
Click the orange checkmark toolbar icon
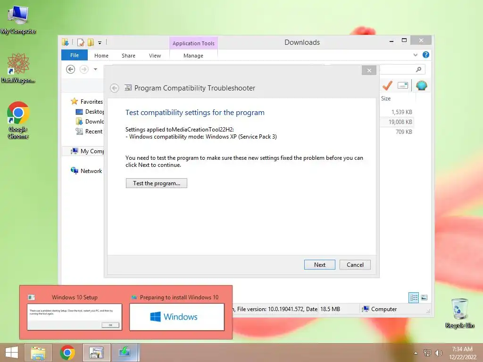point(388,85)
